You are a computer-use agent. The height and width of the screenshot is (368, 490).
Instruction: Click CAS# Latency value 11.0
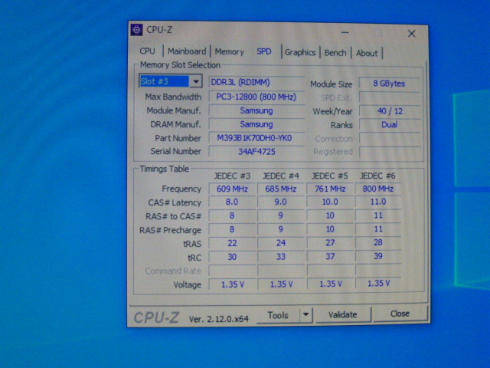click(377, 202)
